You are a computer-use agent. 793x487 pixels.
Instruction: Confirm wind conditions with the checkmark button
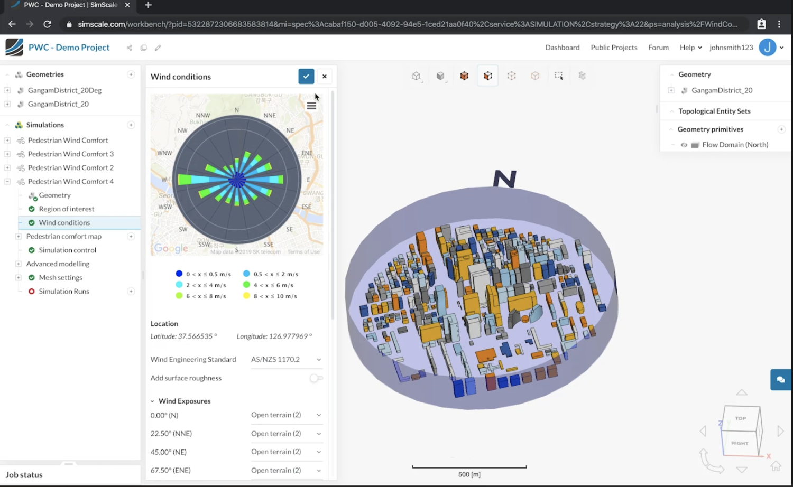(306, 77)
